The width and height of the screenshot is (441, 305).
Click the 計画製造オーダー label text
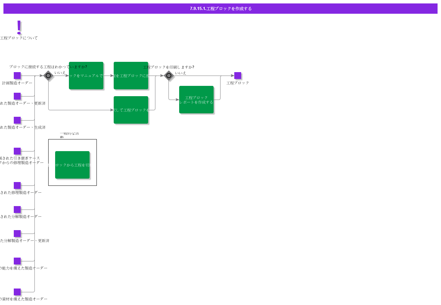(x=17, y=83)
